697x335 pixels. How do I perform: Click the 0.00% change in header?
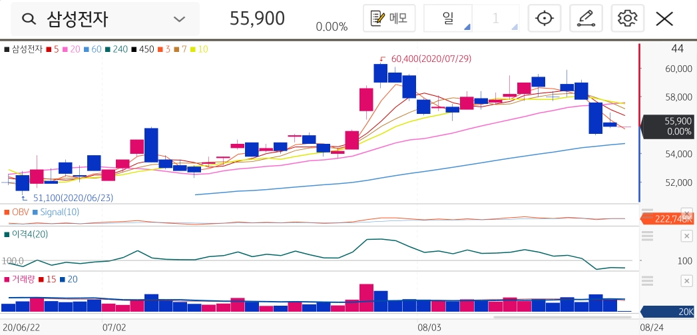(332, 27)
